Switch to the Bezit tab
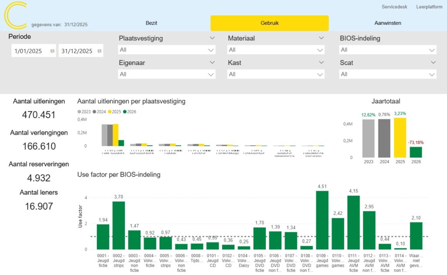Image resolution: width=447 pixels, height=275 pixels. click(151, 23)
